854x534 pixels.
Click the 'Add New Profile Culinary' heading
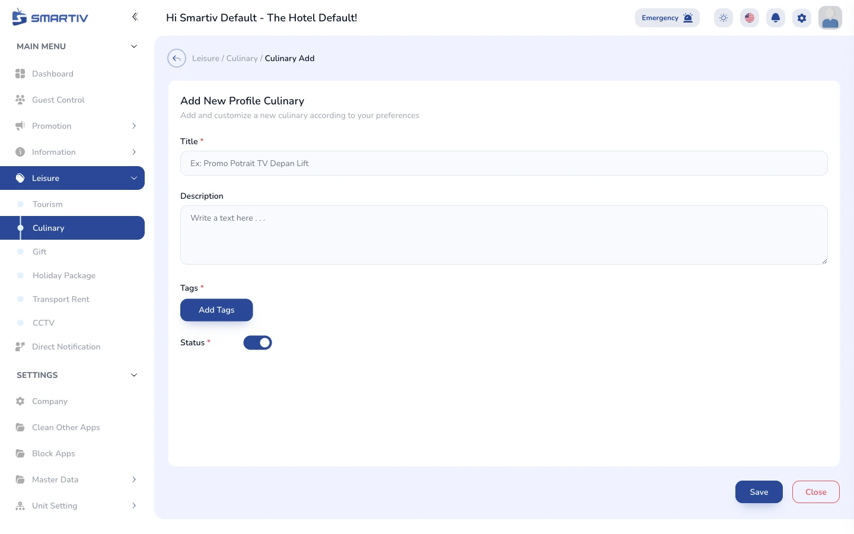click(x=242, y=101)
